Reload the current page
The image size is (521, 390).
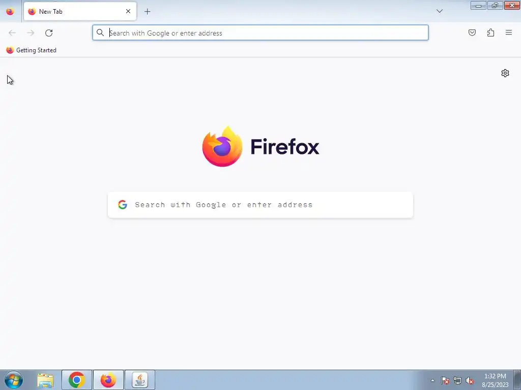click(x=49, y=33)
